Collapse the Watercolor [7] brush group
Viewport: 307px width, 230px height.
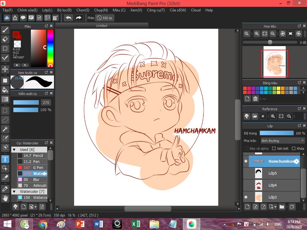(x=14, y=191)
